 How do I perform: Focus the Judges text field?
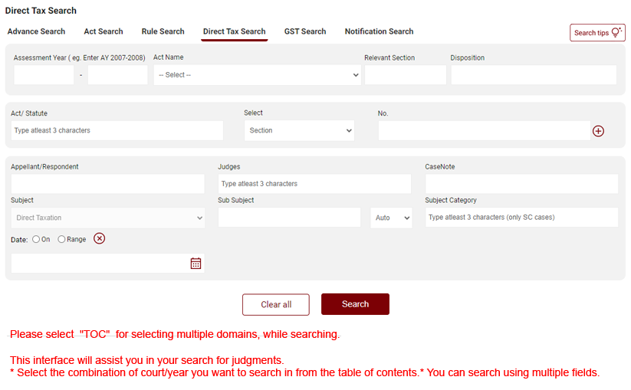click(x=314, y=184)
